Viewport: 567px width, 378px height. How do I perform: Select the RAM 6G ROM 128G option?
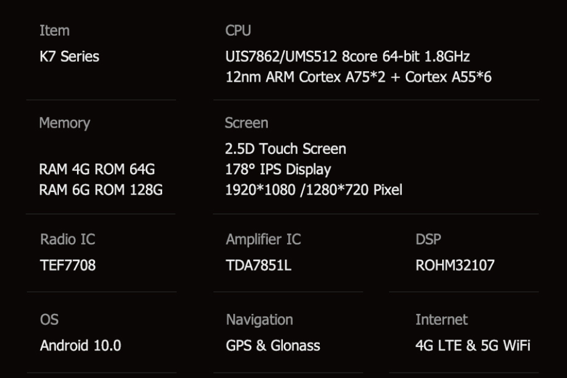click(100, 190)
